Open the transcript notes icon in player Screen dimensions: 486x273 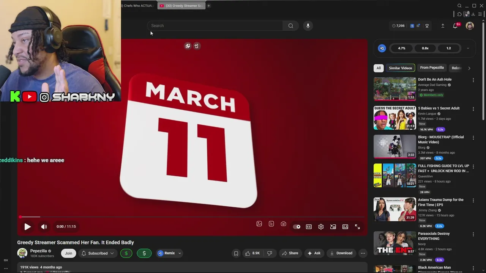(271, 224)
